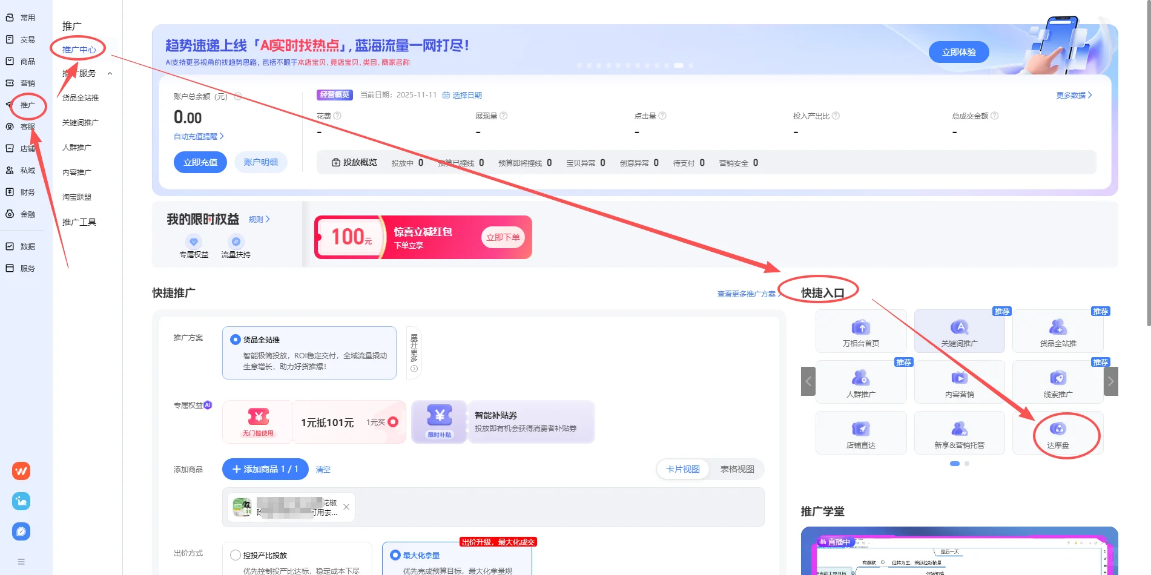Open 万相台首页 from quick entries
Image resolution: width=1151 pixels, height=575 pixels.
pyautogui.click(x=860, y=330)
